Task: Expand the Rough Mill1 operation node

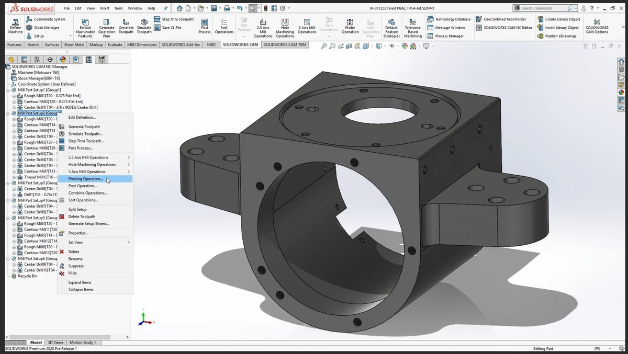Action: pyautogui.click(x=14, y=96)
